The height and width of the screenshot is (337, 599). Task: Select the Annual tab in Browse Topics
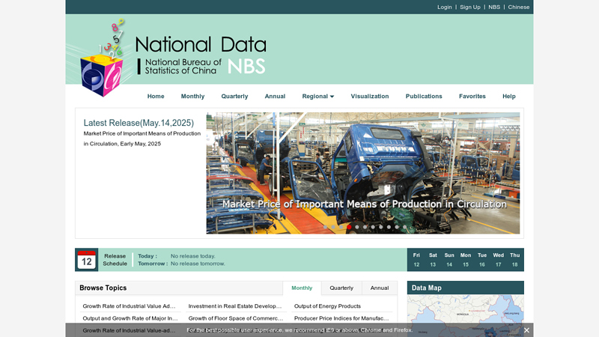380,288
